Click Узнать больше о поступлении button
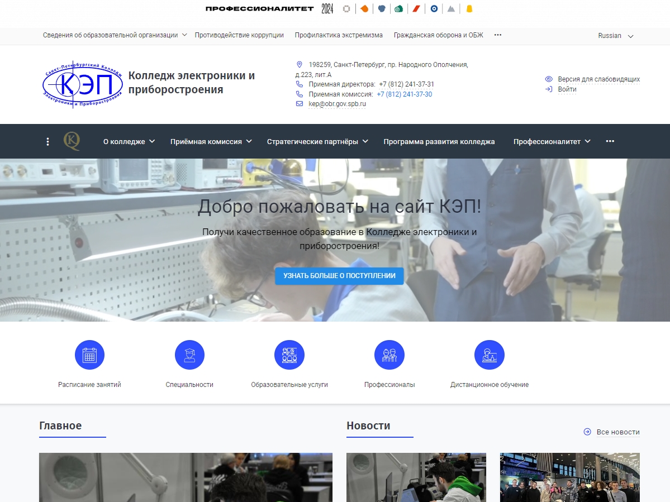Image resolution: width=670 pixels, height=502 pixels. click(339, 276)
